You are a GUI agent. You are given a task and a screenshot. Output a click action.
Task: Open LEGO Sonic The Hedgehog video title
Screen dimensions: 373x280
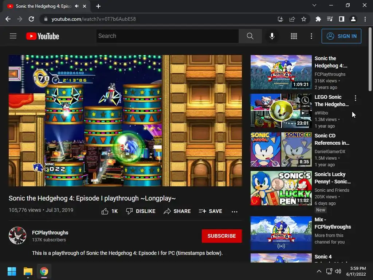pos(331,101)
